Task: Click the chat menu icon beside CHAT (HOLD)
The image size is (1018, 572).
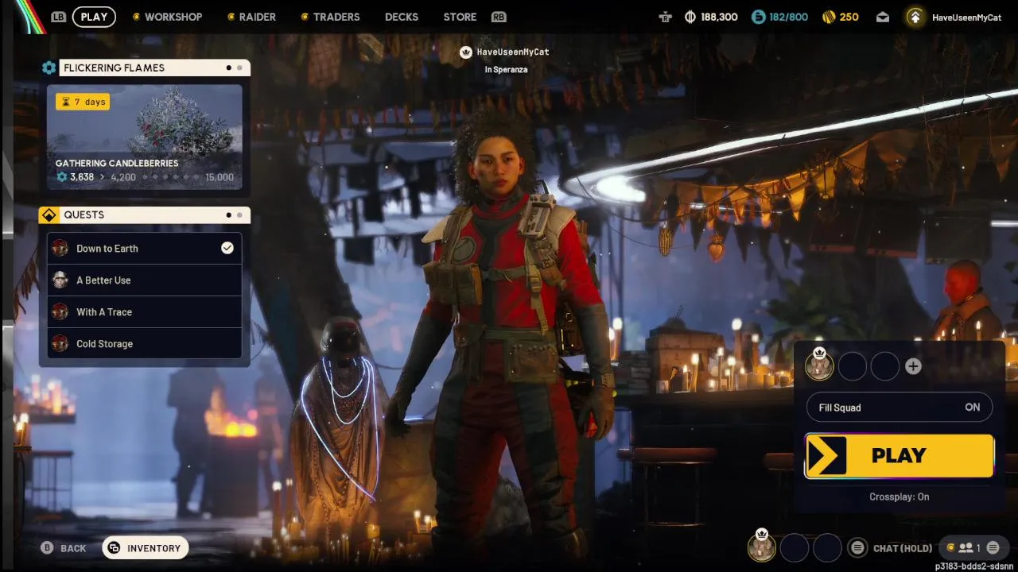Action: tap(857, 548)
